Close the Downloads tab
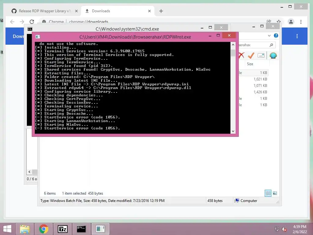Image resolution: width=313 pixels, height=235 pixels. pyautogui.click(x=149, y=11)
